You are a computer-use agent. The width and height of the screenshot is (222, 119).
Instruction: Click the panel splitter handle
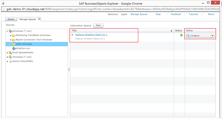69,69
